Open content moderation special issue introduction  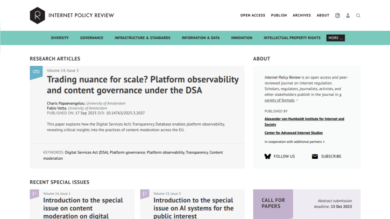pyautogui.click(x=83, y=208)
